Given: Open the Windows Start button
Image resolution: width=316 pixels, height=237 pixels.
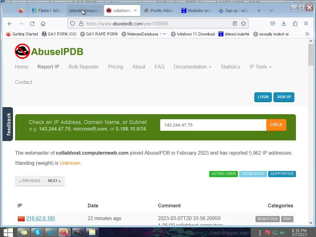Looking at the screenshot, I should (8, 232).
